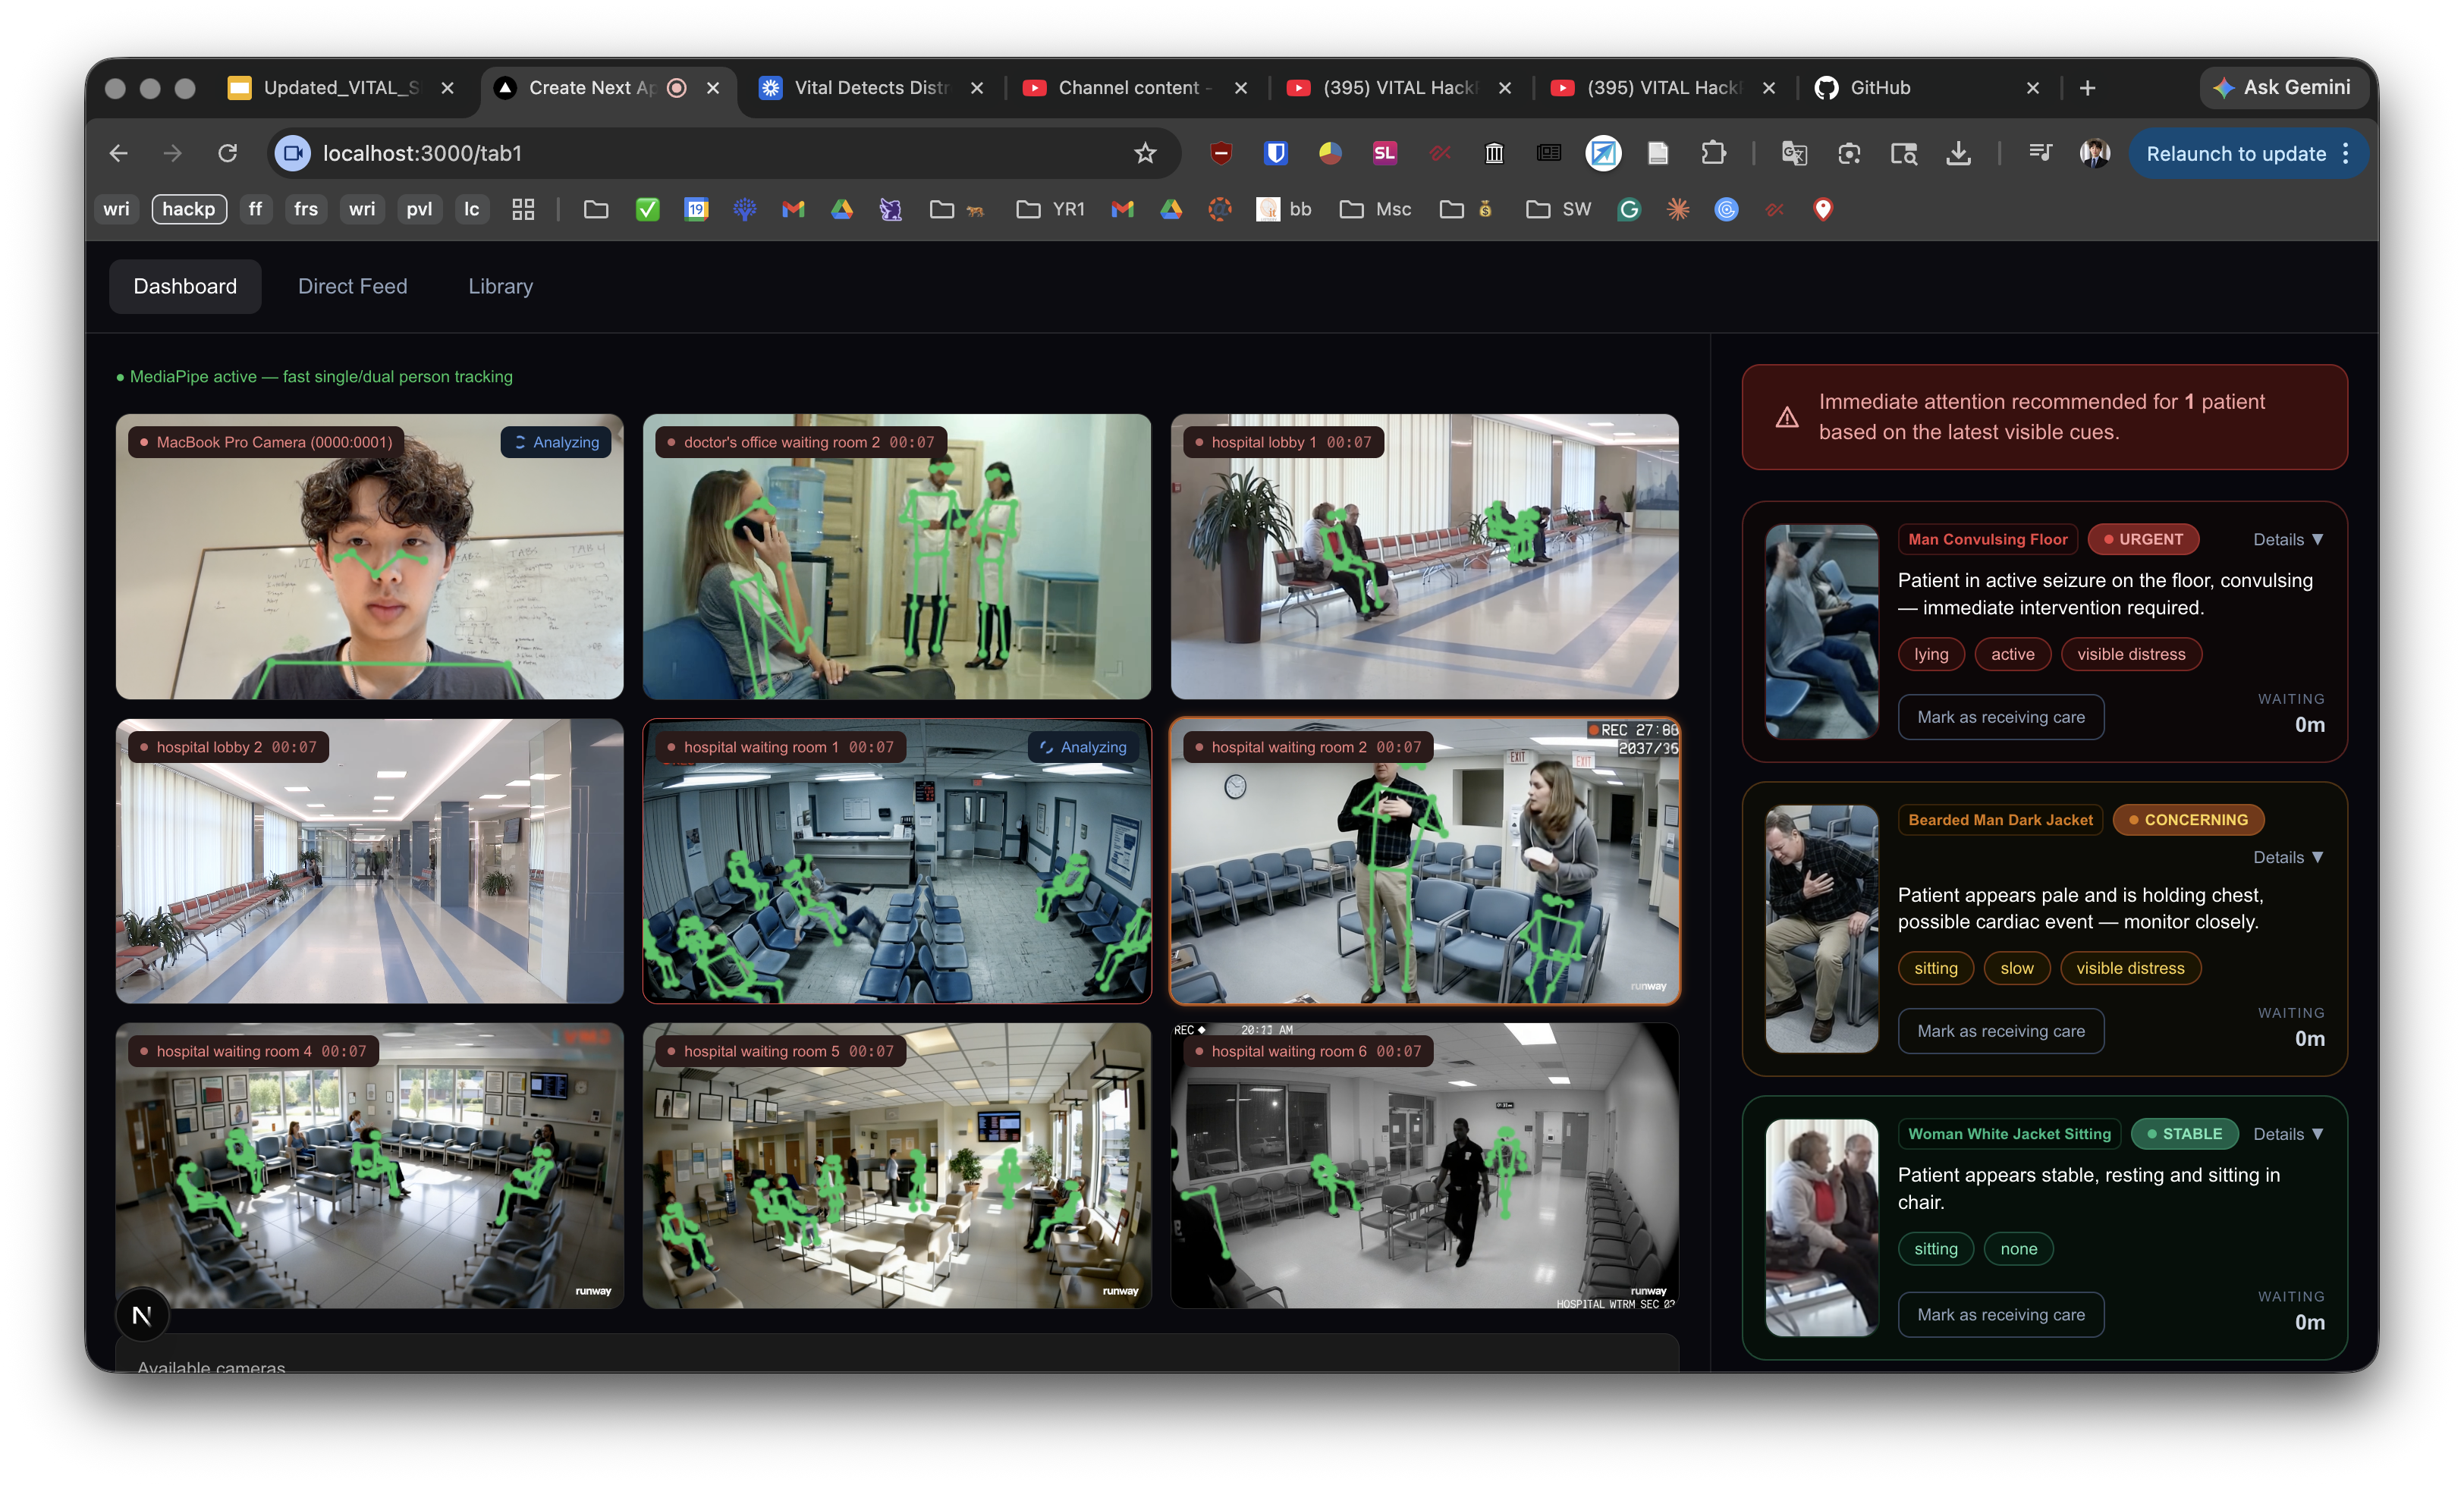Open the Library tab
This screenshot has height=1485, width=2464.
(x=500, y=286)
